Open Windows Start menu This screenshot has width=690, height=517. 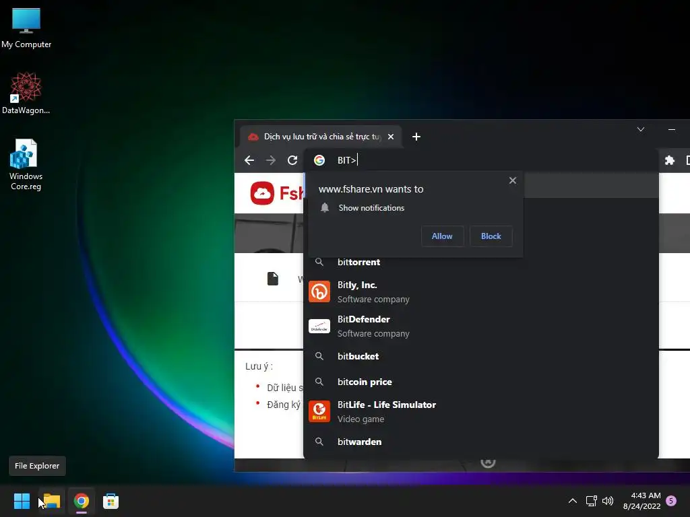pyautogui.click(x=22, y=501)
